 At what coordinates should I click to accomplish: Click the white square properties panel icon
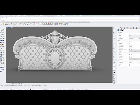tap(120, 30)
